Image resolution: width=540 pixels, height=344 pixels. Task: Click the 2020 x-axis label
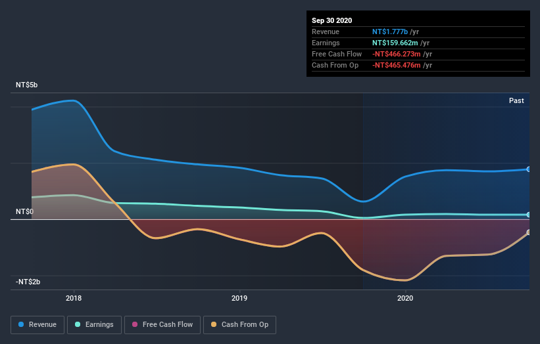(x=405, y=298)
